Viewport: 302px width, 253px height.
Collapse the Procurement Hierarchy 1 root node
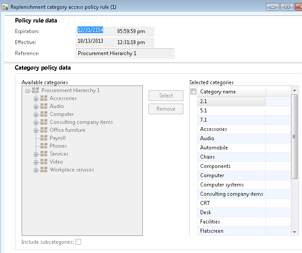click(28, 91)
